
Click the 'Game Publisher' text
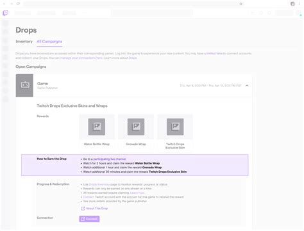pyautogui.click(x=47, y=88)
